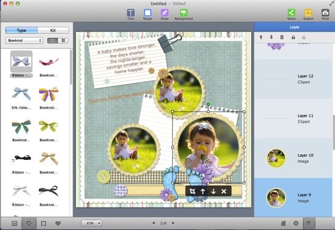Move layer down with arrow icon
335x230 pixels.
tap(271, 37)
